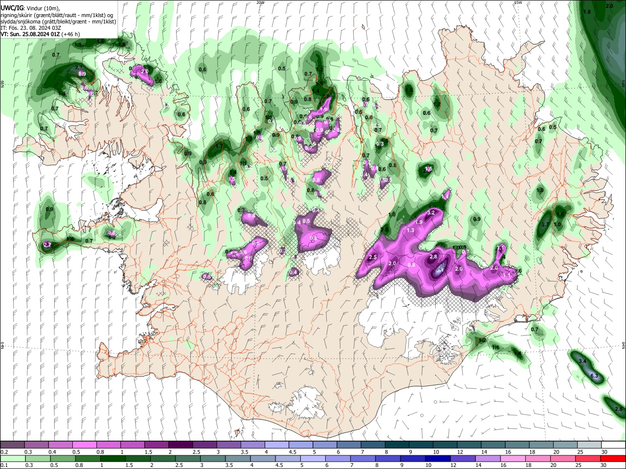626x469 pixels.
Task: Click the 3.2 snowfall value in purple area
Action: [431, 213]
